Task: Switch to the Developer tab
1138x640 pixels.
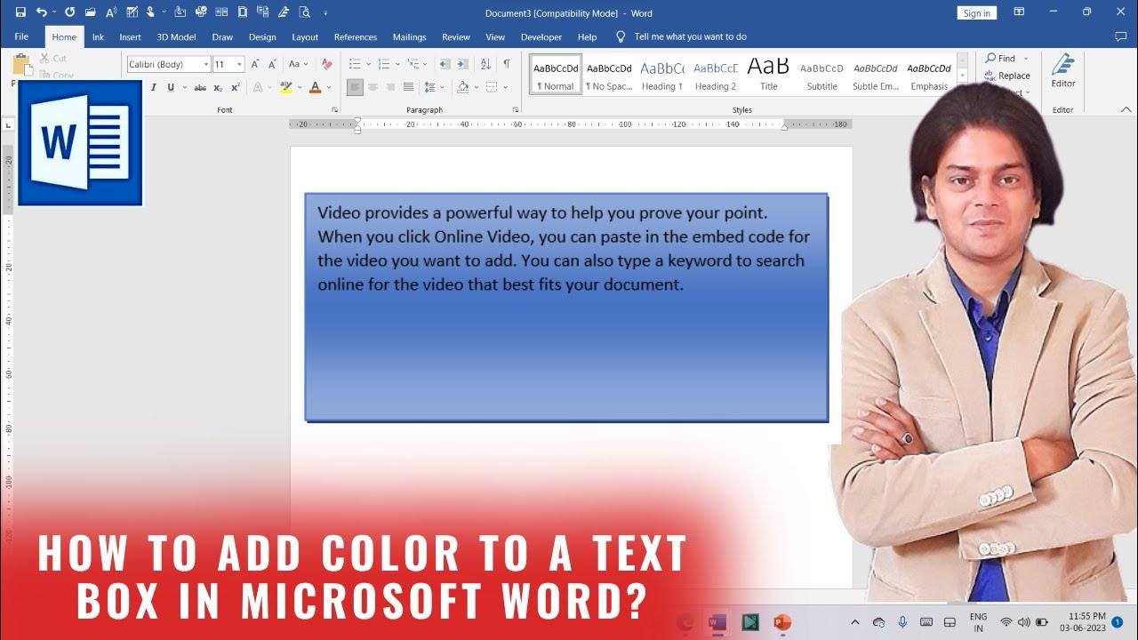Action: point(541,37)
